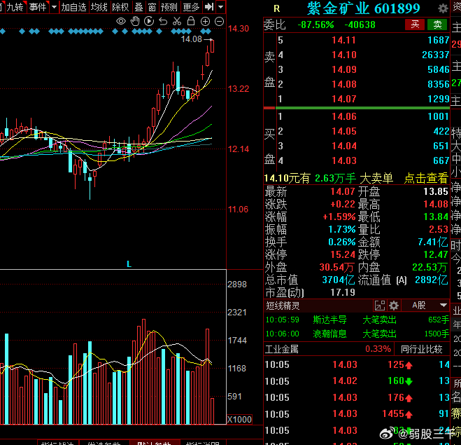461x445 pixels.
Task: Toggle 均线 moving average display
Action: pos(100,7)
